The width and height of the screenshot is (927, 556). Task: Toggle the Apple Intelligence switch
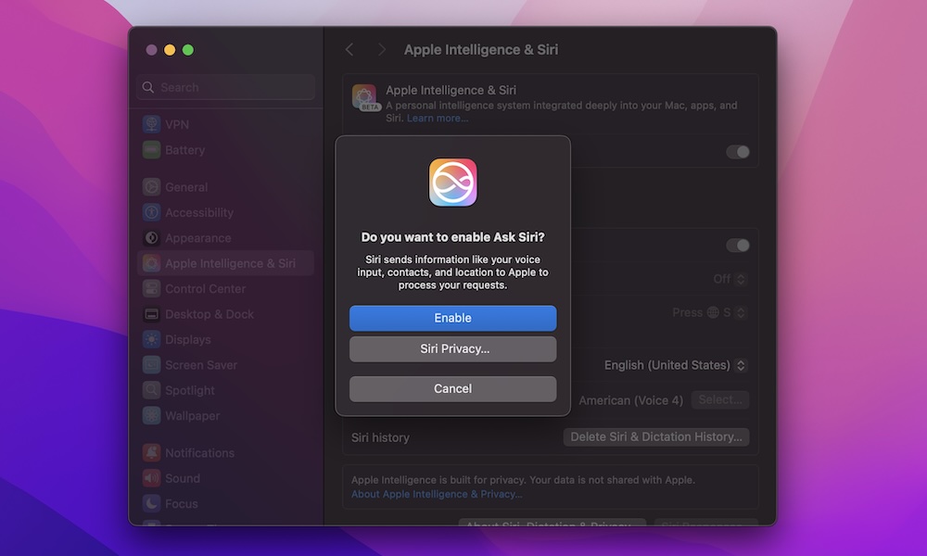click(737, 152)
